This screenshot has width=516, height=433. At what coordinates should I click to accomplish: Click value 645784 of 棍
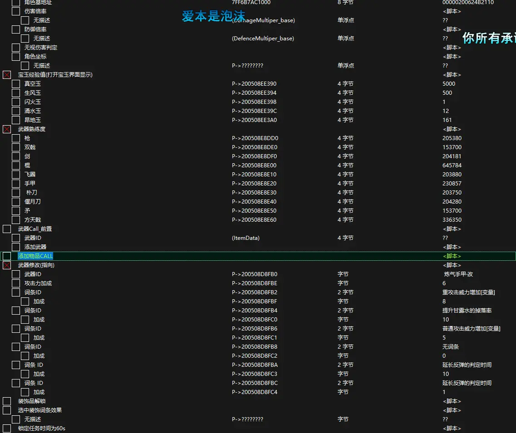tap(452, 165)
